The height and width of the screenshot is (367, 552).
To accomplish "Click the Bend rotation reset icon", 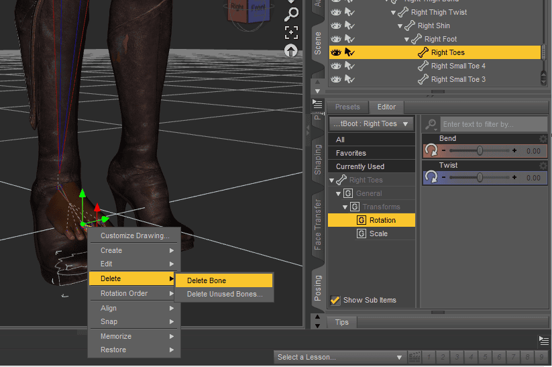I will tap(431, 150).
